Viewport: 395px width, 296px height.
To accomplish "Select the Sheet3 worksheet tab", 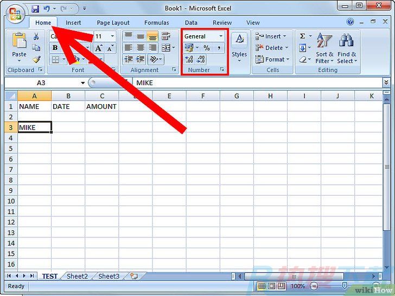I will (x=109, y=276).
